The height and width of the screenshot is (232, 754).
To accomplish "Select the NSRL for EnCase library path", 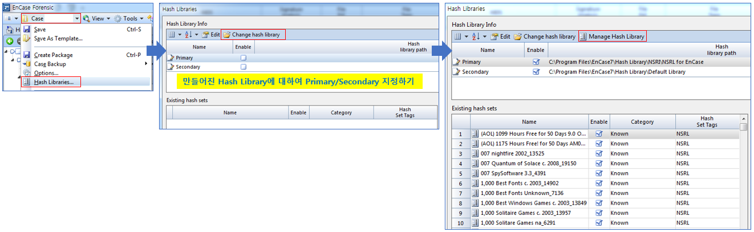I will pyautogui.click(x=626, y=62).
